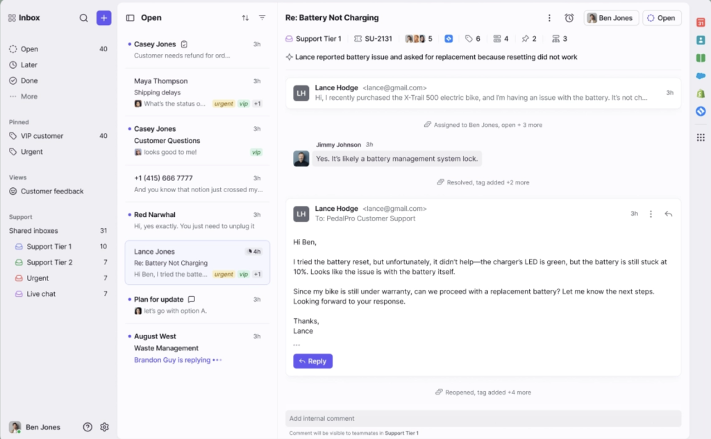Click the search magnifier icon in Inbox header

click(x=84, y=18)
